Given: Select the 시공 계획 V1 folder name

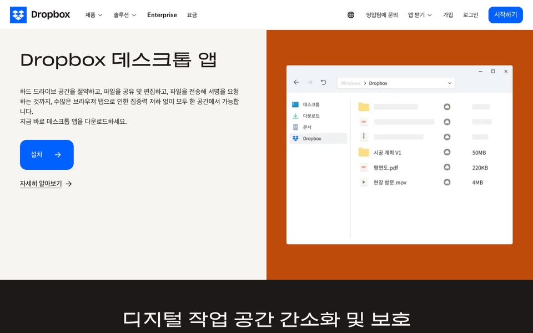Looking at the screenshot, I should pyautogui.click(x=387, y=153).
